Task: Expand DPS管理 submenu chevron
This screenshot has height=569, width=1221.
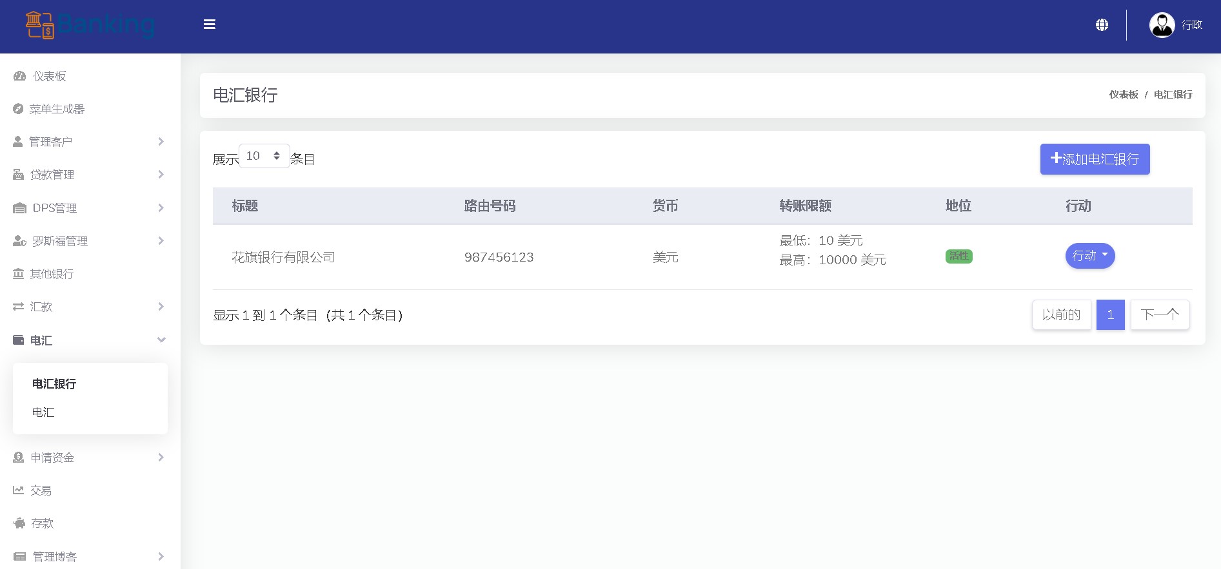Action: [161, 208]
